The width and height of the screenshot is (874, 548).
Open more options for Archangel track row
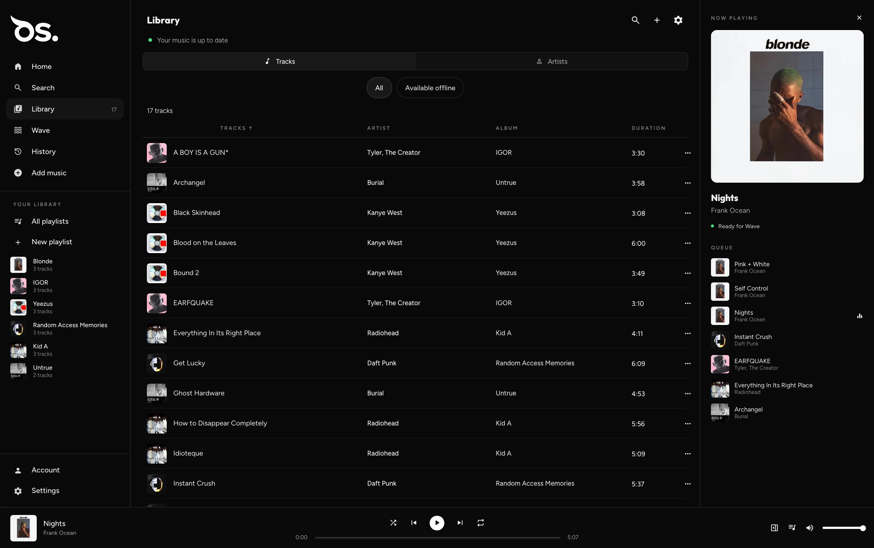[688, 183]
